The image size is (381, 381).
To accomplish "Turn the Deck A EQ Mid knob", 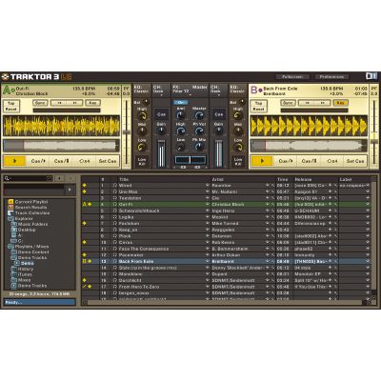I will pos(142,131).
